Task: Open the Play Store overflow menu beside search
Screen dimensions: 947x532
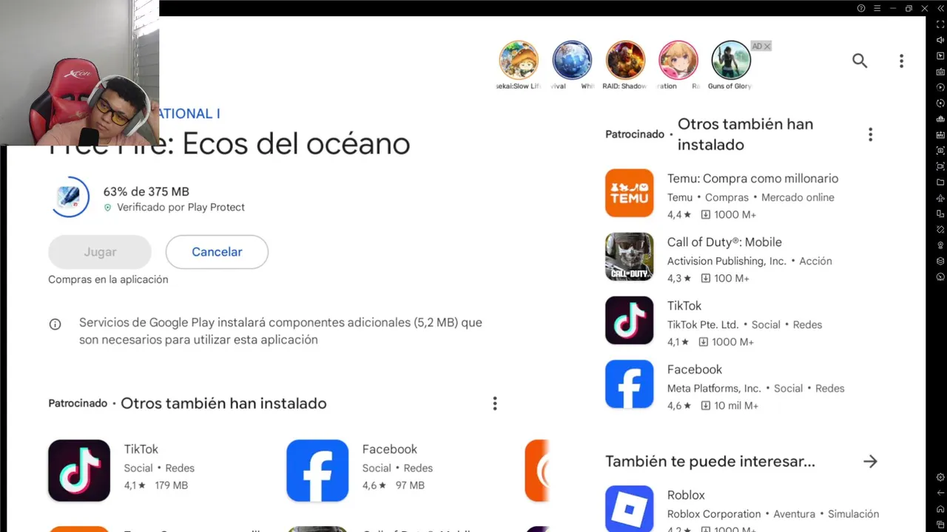Action: [x=901, y=61]
